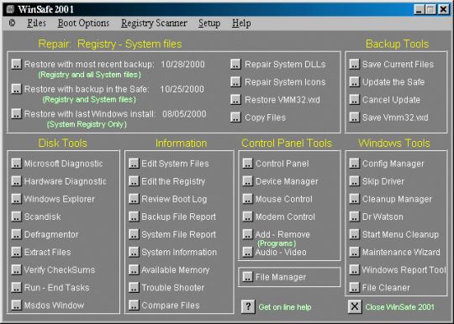Open the Files menu
The image size is (454, 324).
[36, 24]
